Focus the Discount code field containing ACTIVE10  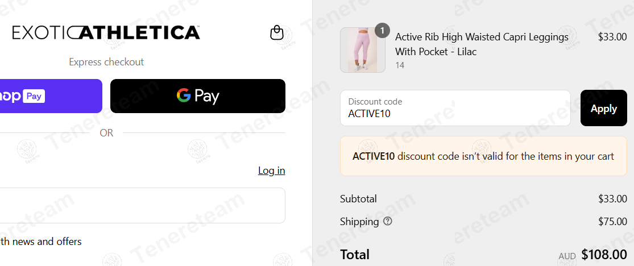(x=455, y=108)
